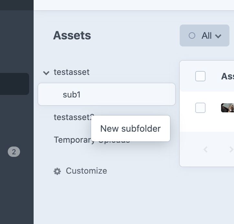Image resolution: width=234 pixels, height=224 pixels.
Task: Click the sidebar badge showing 2
Action: [14, 152]
